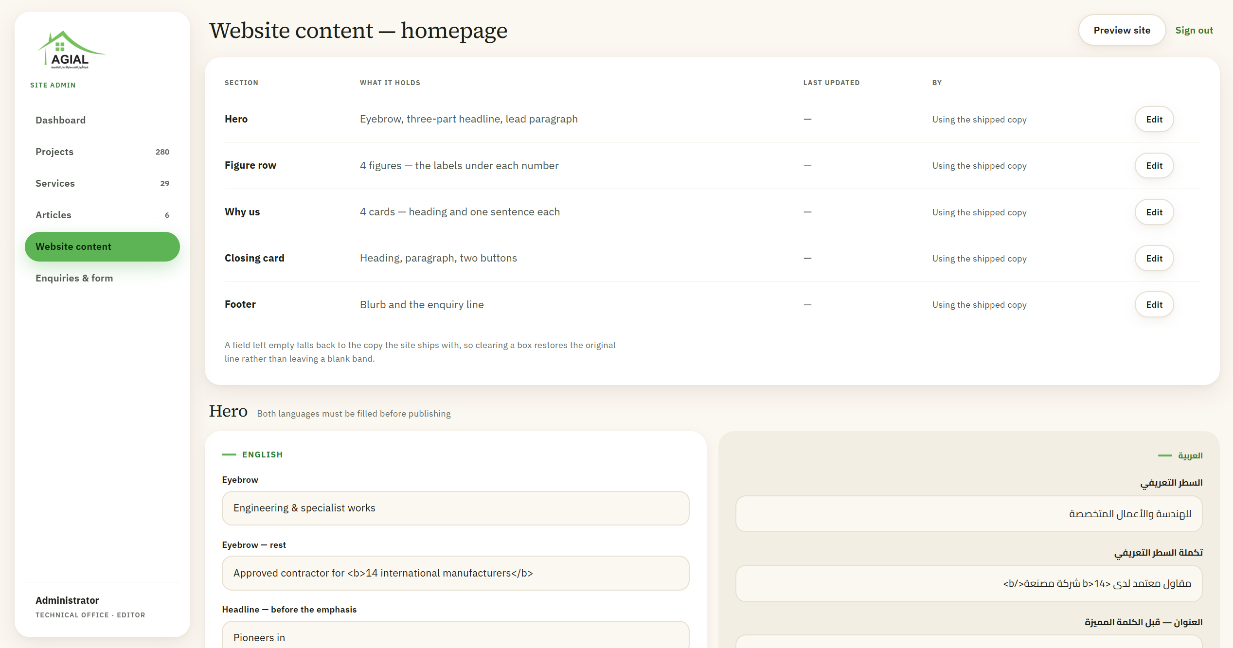This screenshot has height=648, width=1233.
Task: Click the Articles count 6
Action: click(167, 215)
